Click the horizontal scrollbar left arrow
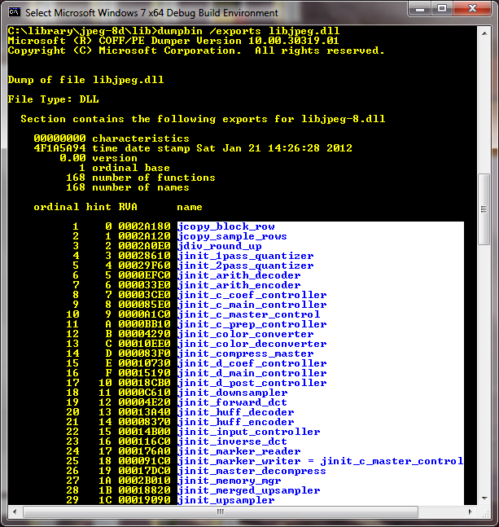The width and height of the screenshot is (499, 527). click(x=14, y=512)
